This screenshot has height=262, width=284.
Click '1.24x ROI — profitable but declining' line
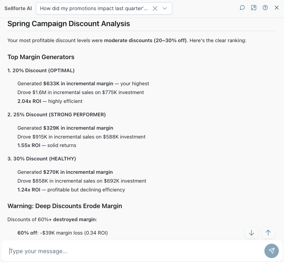click(x=71, y=190)
